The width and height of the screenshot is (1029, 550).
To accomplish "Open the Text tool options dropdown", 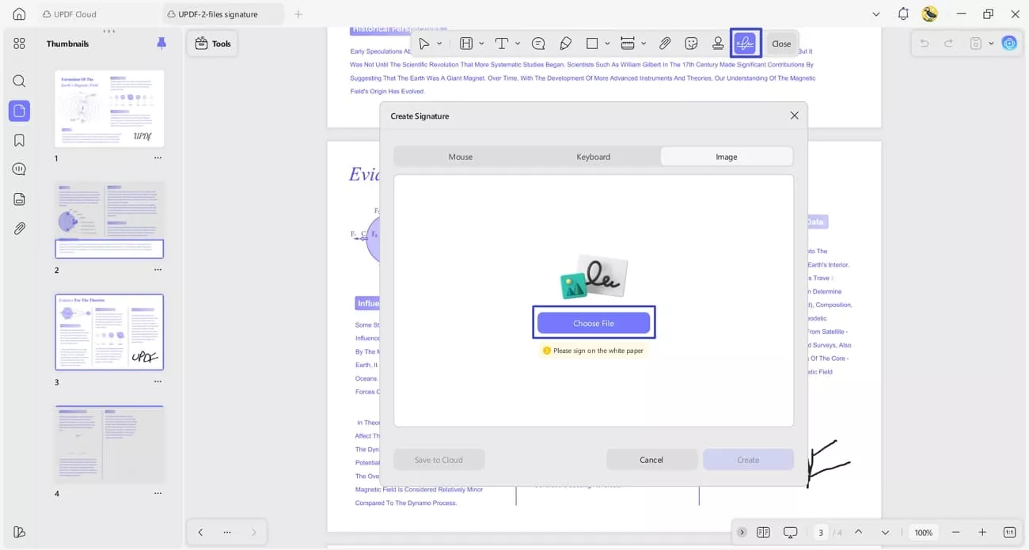I will 518,44.
